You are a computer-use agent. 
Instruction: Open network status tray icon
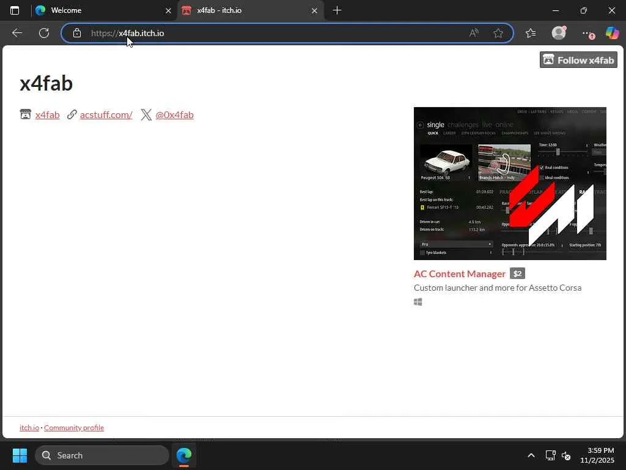point(551,455)
